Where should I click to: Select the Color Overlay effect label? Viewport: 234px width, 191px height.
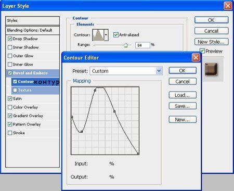point(25,107)
